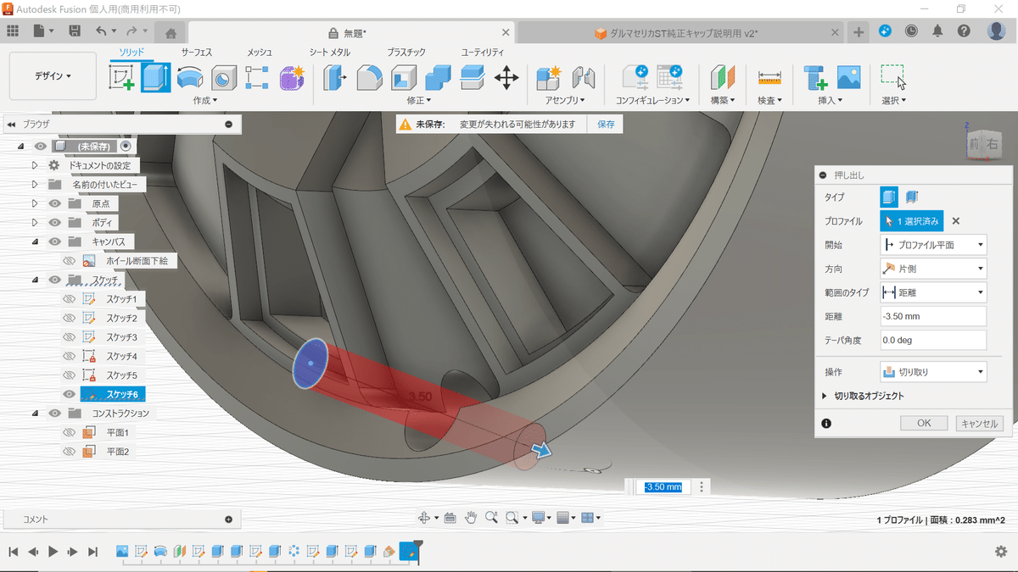Toggle visibility of 平面1

(x=70, y=433)
